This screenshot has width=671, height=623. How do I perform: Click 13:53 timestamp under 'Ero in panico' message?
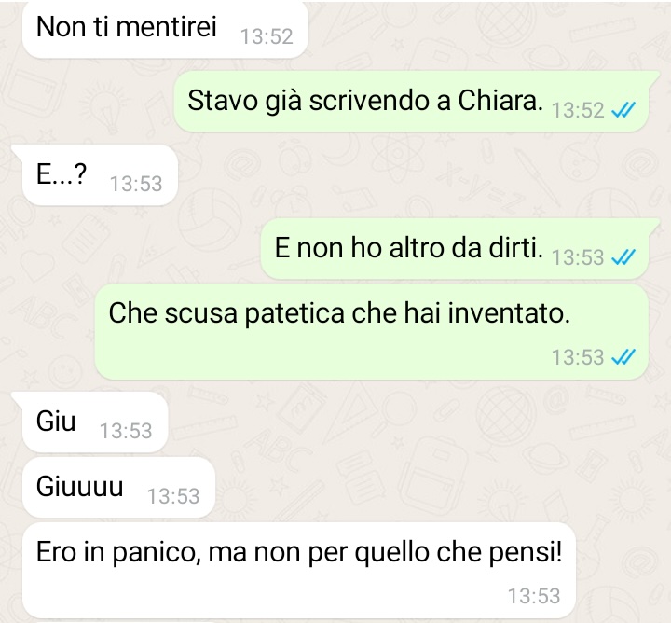[534, 596]
